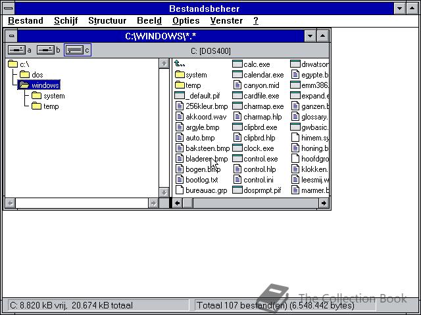Select the dos folder in the tree
This screenshot has width=421, height=315.
coord(31,75)
